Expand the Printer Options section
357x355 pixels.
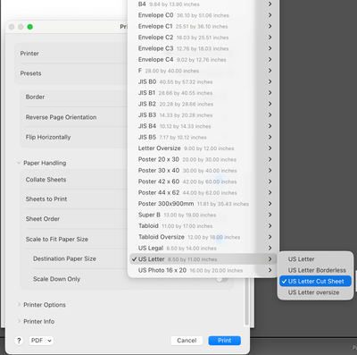click(19, 305)
